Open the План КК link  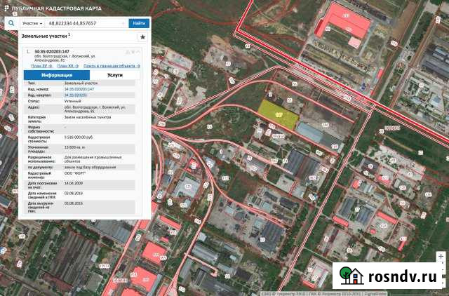67,66
